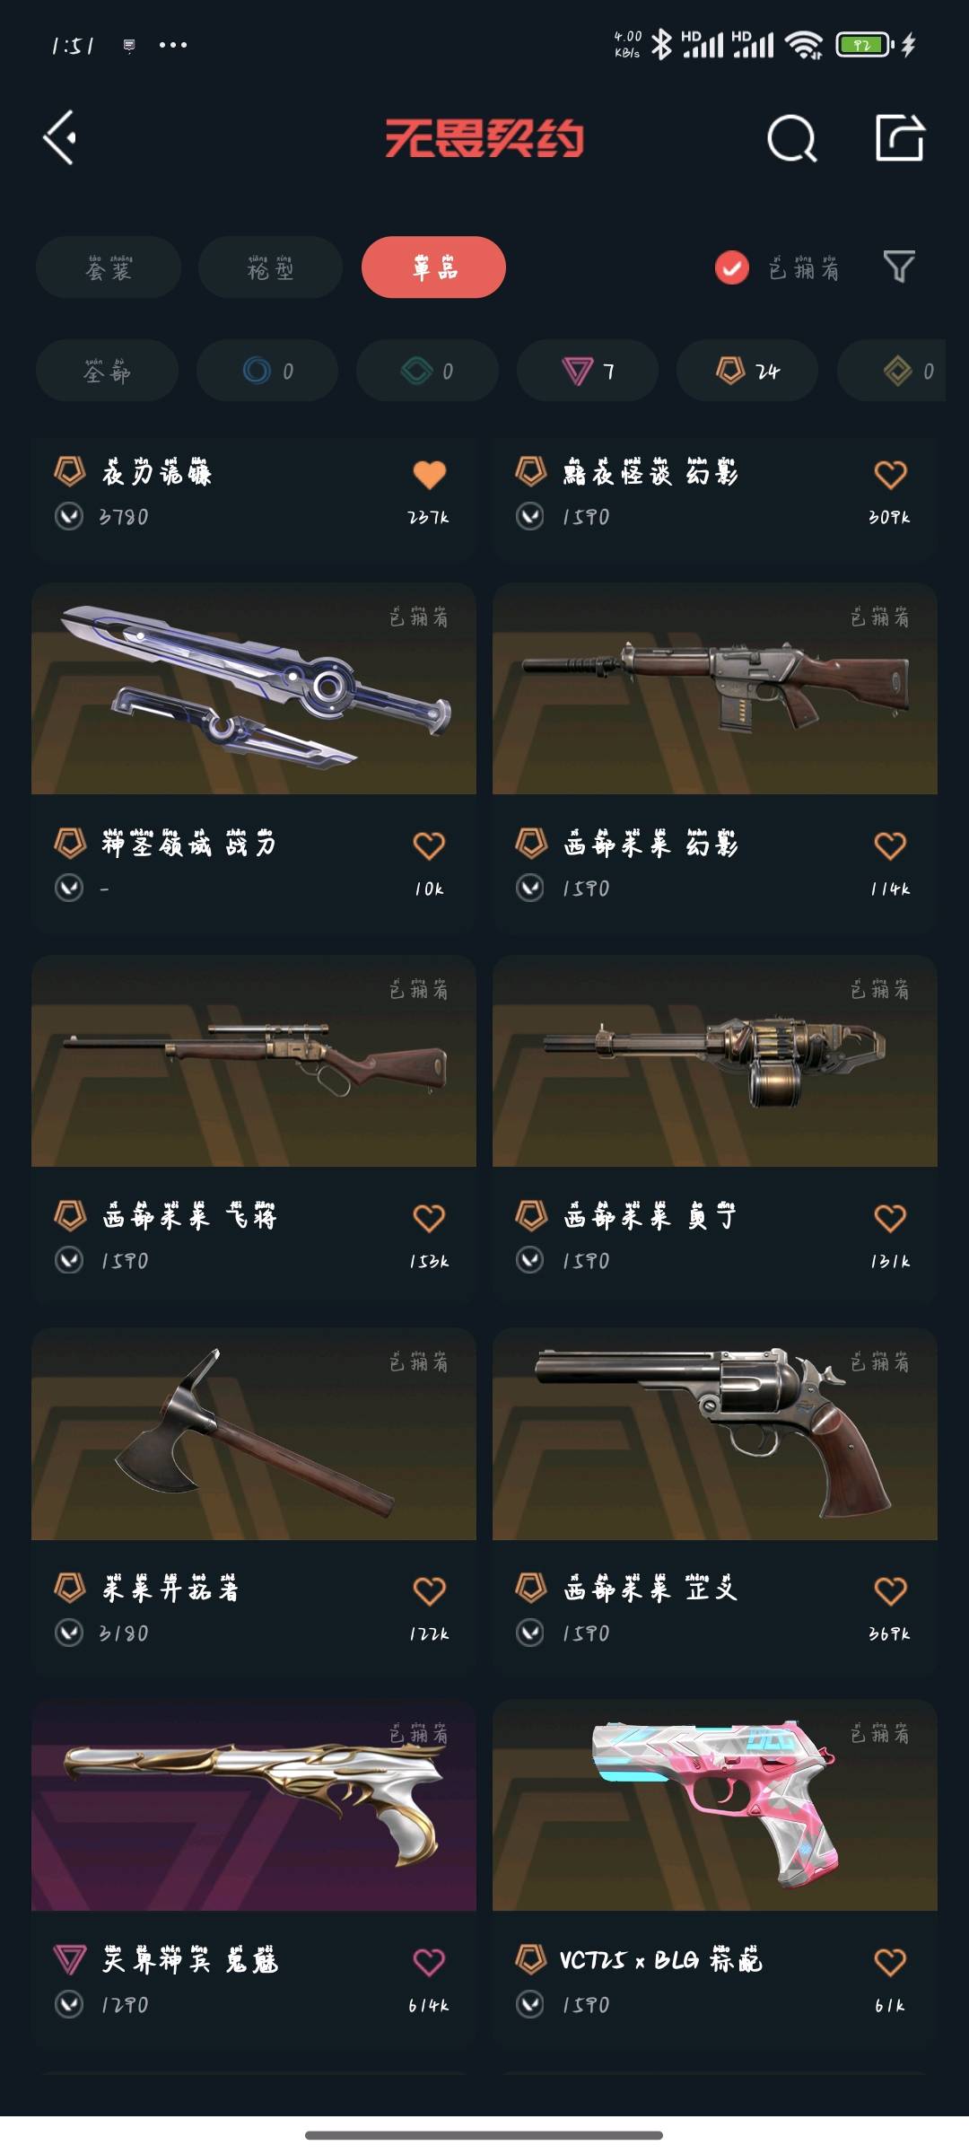969x2154 pixels.
Task: Filter by green diamond tier icon
Action: click(427, 371)
